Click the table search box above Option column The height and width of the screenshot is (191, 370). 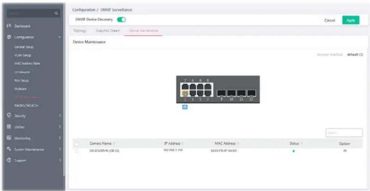(x=344, y=133)
